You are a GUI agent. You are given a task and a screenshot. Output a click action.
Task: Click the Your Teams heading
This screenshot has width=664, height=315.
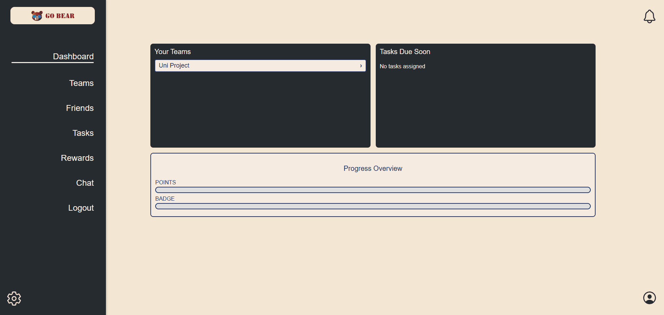(x=173, y=52)
